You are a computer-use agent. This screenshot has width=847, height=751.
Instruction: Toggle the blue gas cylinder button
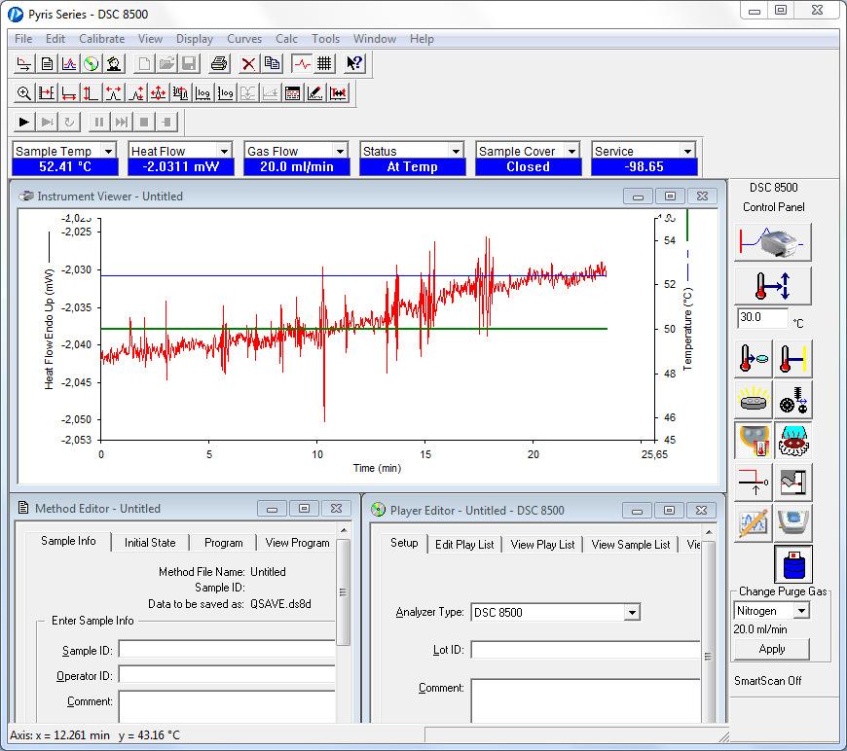tap(793, 564)
